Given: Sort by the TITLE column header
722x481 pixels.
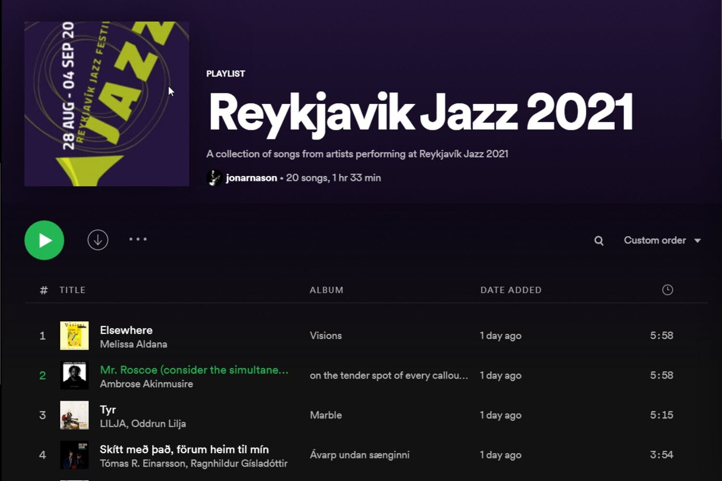Looking at the screenshot, I should coord(72,290).
